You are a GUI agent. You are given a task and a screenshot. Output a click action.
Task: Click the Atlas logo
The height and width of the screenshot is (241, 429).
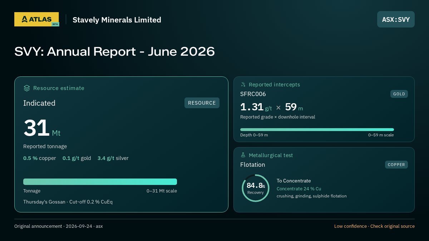tap(37, 19)
